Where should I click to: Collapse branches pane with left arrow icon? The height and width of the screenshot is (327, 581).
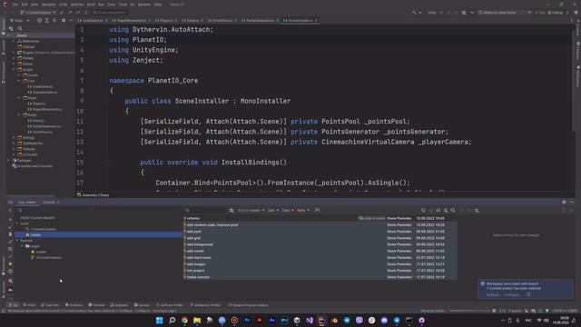tap(10, 210)
